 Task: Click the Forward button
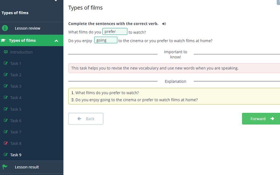(261, 119)
